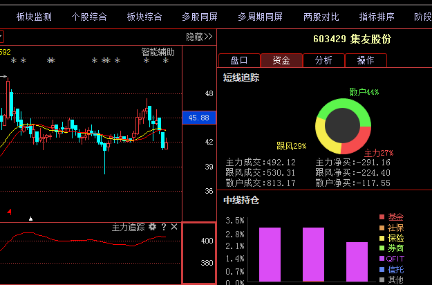The height and width of the screenshot is (285, 432).
Task: Open the 多周期同屏 view
Action: coord(261,17)
